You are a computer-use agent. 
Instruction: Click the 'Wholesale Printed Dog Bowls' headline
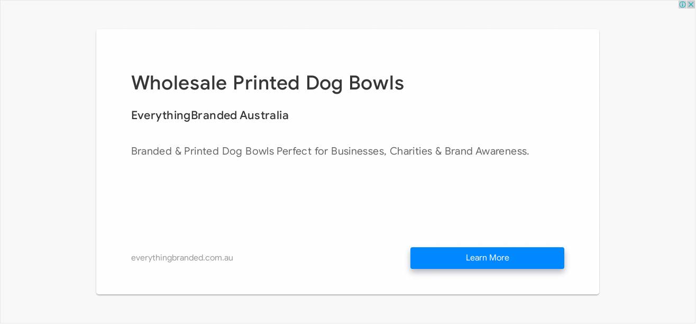[268, 83]
